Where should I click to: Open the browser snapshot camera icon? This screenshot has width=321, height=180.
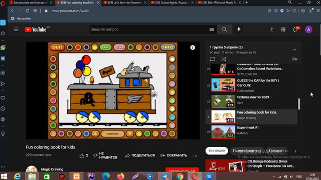[276, 11]
